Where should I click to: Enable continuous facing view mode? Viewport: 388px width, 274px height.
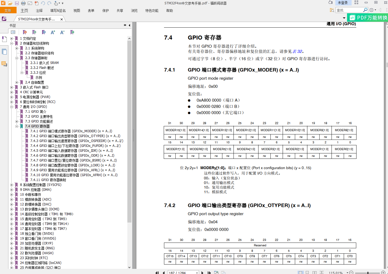(x=322, y=273)
